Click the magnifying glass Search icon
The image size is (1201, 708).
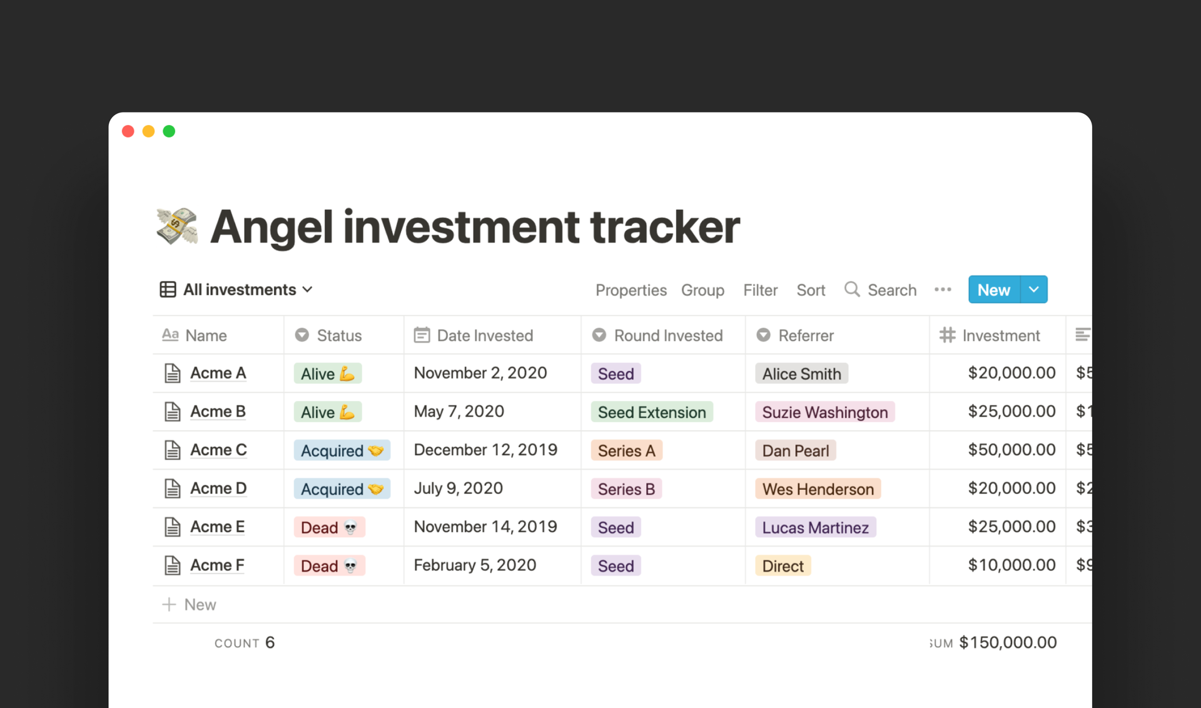point(852,289)
